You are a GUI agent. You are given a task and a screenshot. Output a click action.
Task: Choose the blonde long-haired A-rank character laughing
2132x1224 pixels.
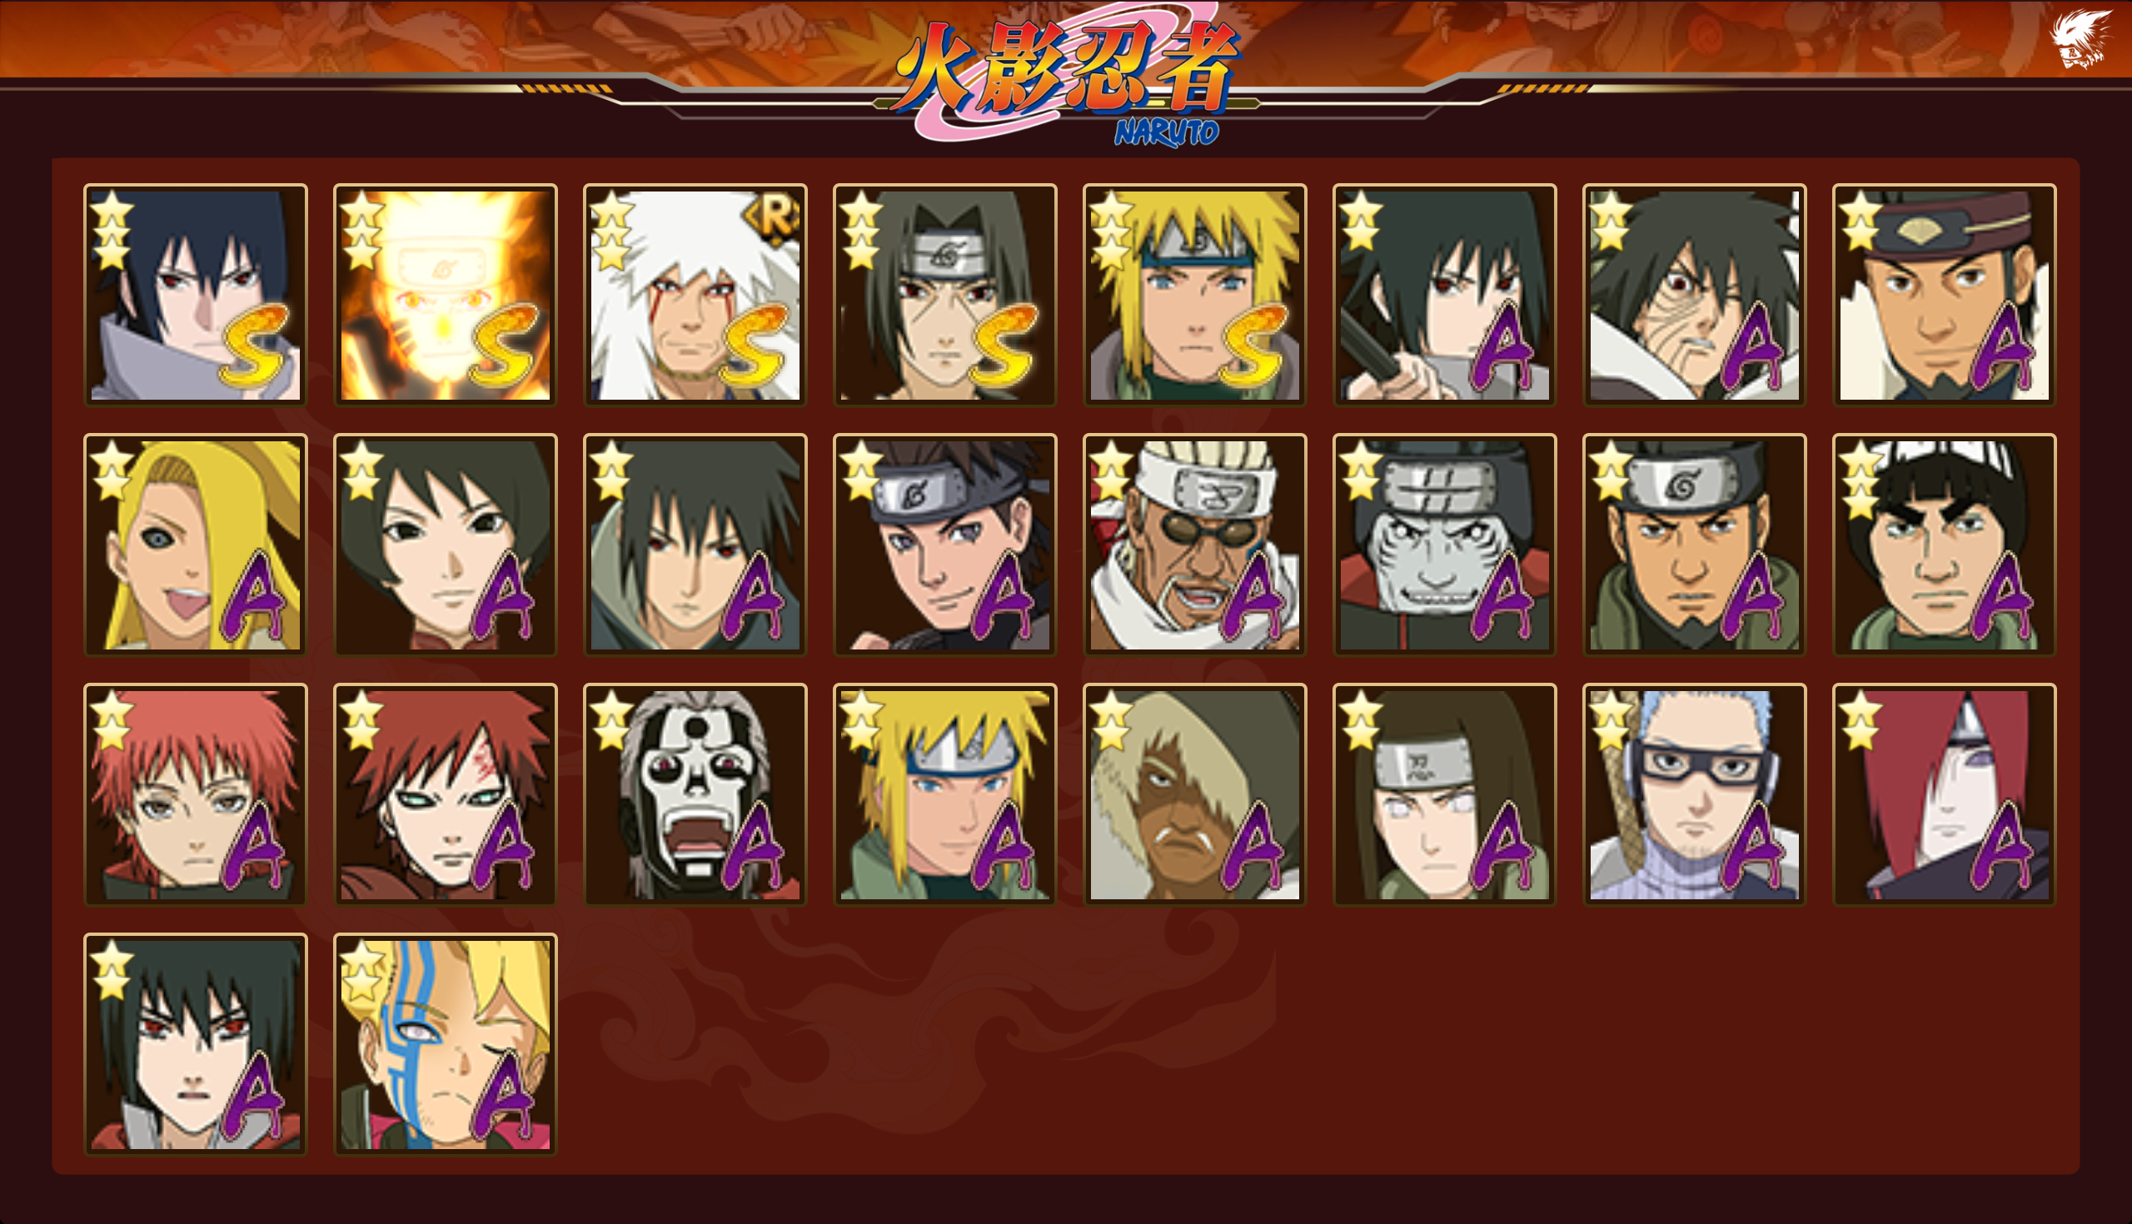[195, 545]
